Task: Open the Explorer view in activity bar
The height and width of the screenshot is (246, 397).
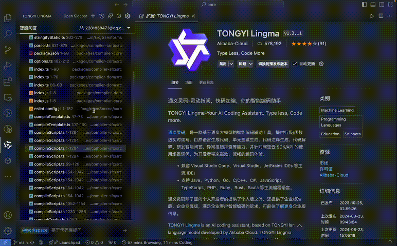Action: 8,18
